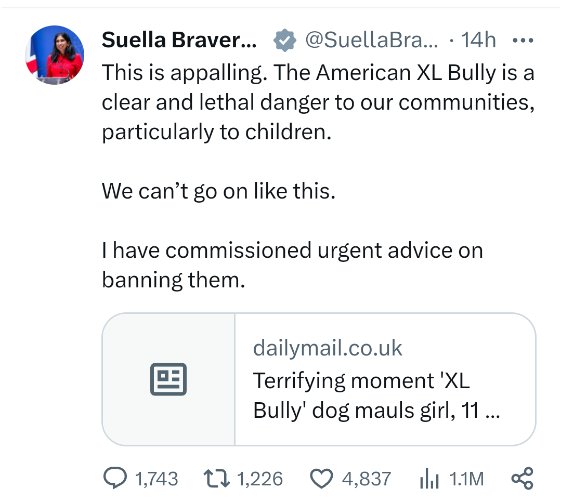561x502 pixels.
Task: Click the 'This is appalling' tweet paragraph
Action: click(x=318, y=102)
